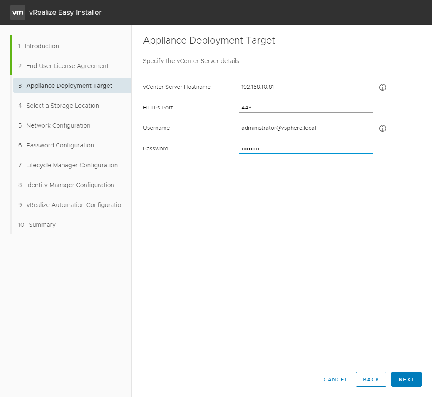
Task: Click the VMware logo icon in header
Action: (x=18, y=12)
